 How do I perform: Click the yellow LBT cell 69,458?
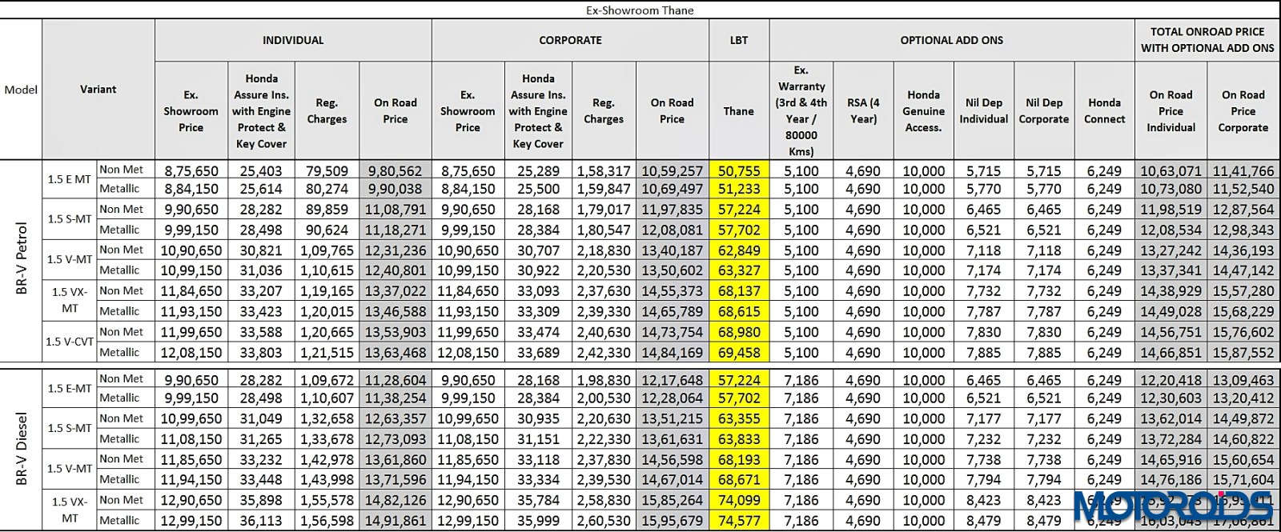coord(739,352)
